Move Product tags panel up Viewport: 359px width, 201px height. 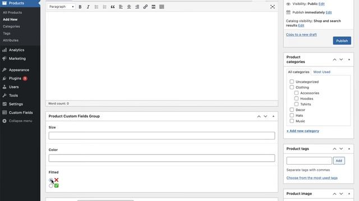click(x=334, y=149)
